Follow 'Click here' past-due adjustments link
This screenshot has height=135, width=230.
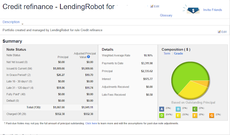point(91,124)
